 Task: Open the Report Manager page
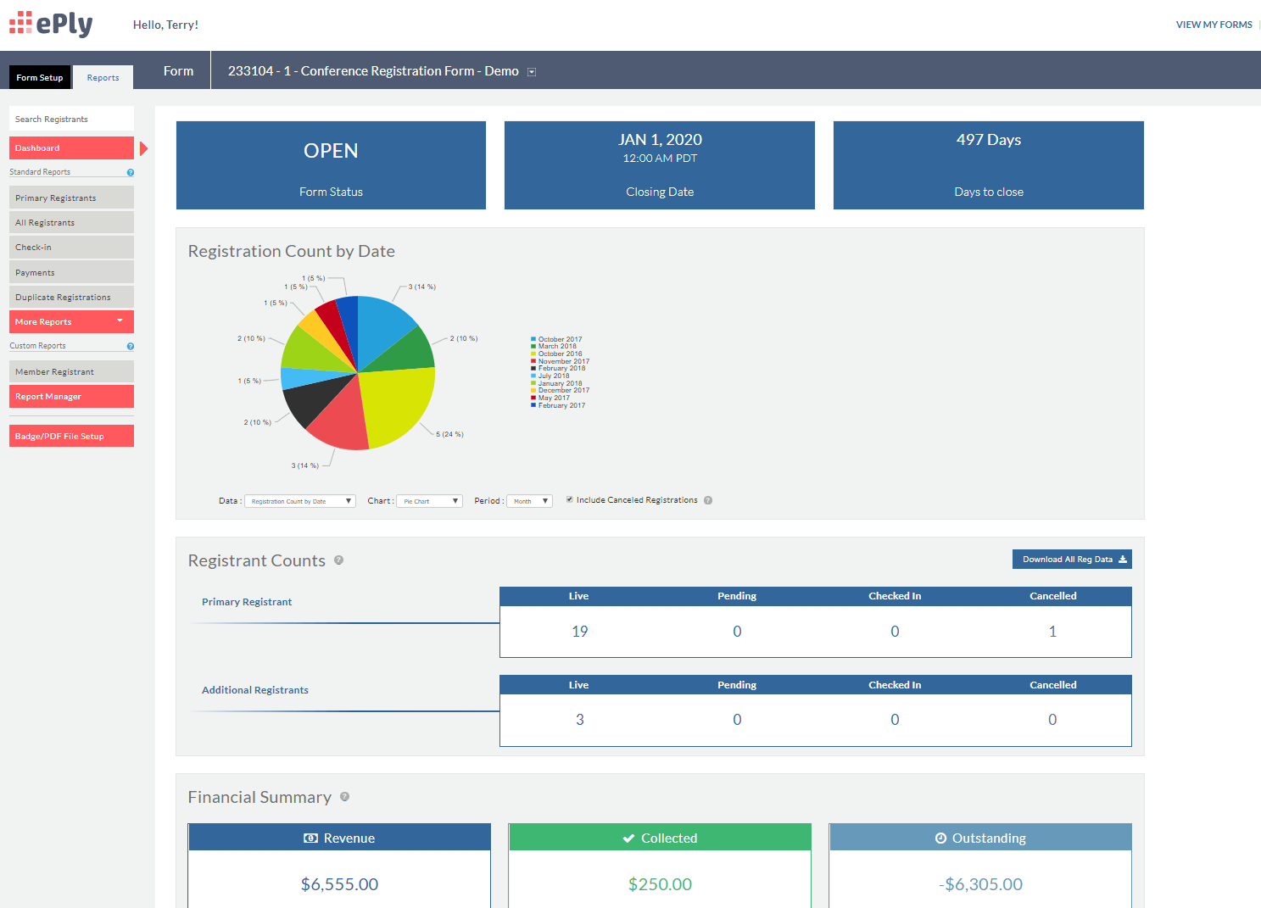[71, 397]
